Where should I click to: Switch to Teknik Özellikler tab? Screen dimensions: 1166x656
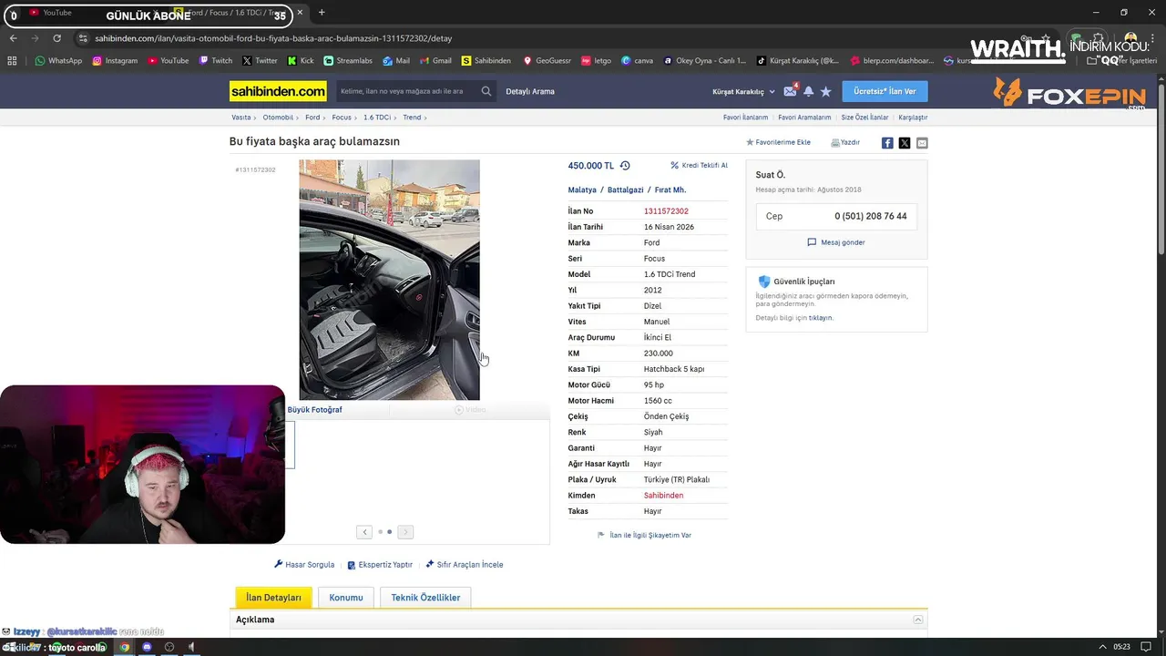click(x=425, y=598)
